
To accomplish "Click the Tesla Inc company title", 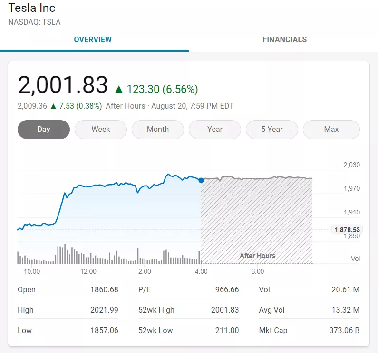I will 32,8.
